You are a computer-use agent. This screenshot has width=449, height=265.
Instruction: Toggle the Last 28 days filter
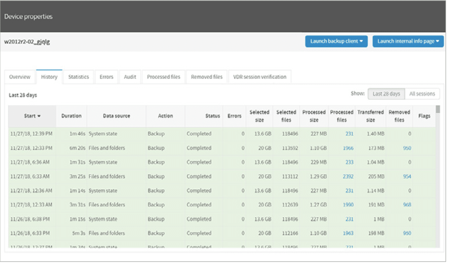[x=386, y=94]
